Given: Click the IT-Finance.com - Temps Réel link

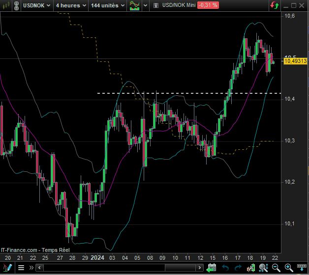Looking at the screenshot, I should click(x=35, y=250).
